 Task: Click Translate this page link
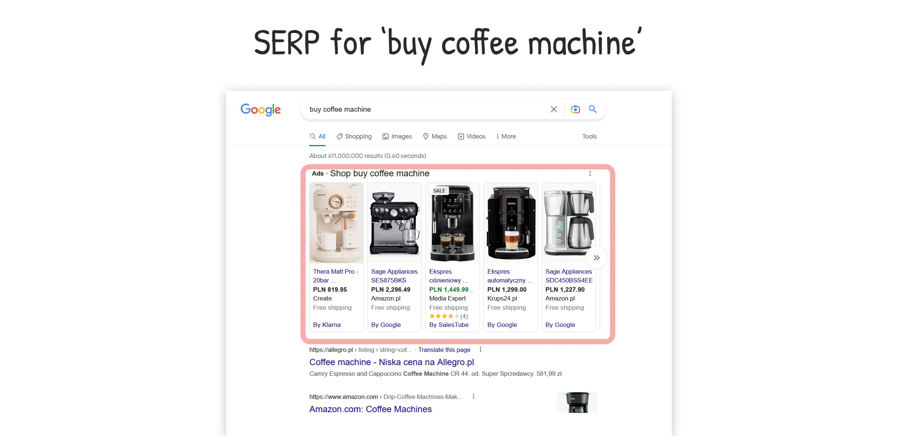(444, 350)
